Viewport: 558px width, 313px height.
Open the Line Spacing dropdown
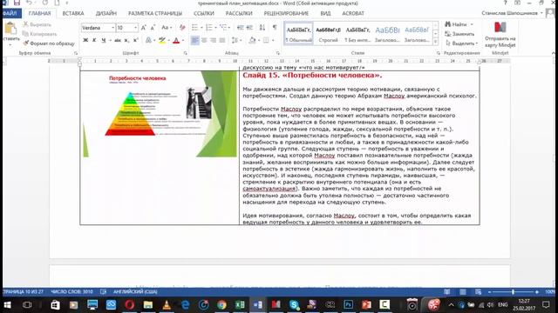point(236,41)
